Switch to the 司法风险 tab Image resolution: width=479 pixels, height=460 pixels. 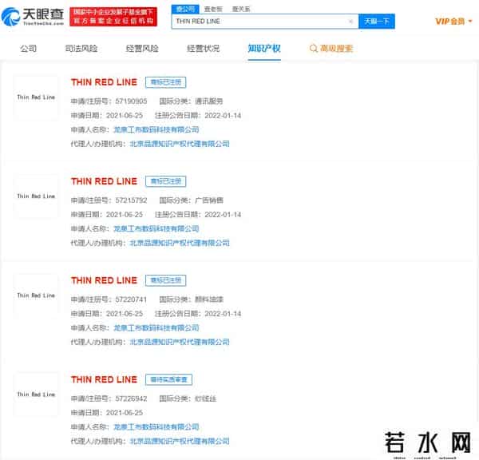[x=81, y=48]
